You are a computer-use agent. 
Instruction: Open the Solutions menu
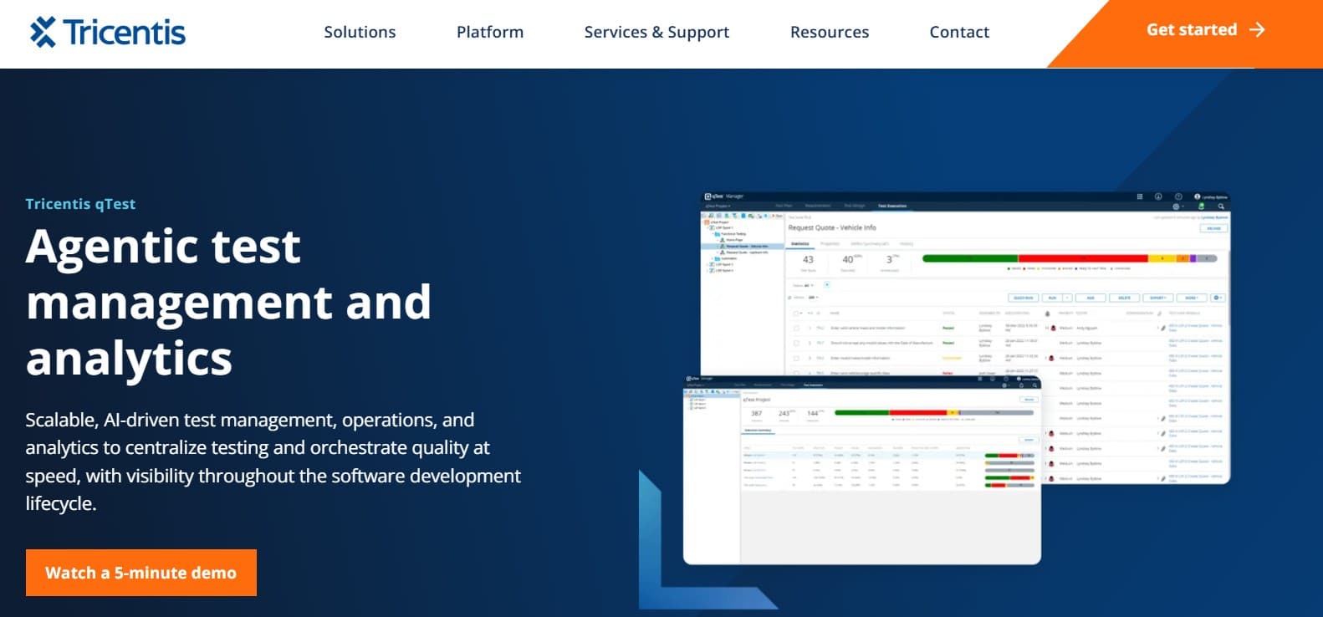360,32
